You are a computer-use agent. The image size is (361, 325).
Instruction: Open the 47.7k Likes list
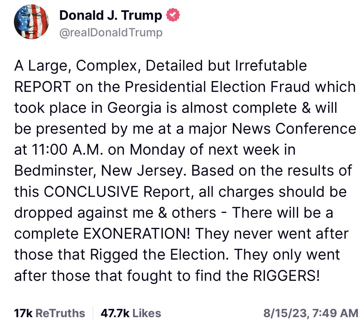click(131, 313)
